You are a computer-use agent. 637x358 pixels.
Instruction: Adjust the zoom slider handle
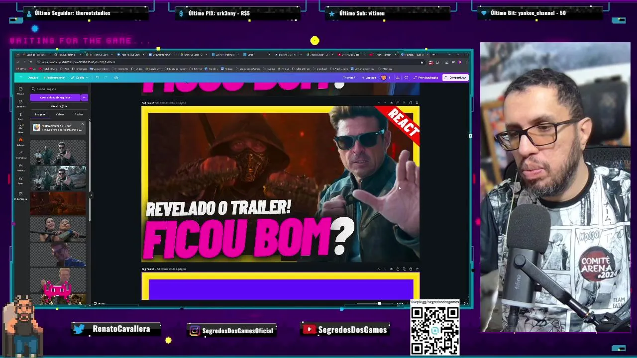click(x=379, y=303)
